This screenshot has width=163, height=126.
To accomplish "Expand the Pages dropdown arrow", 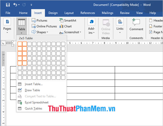I will pyautogui.click(x=7, y=33).
